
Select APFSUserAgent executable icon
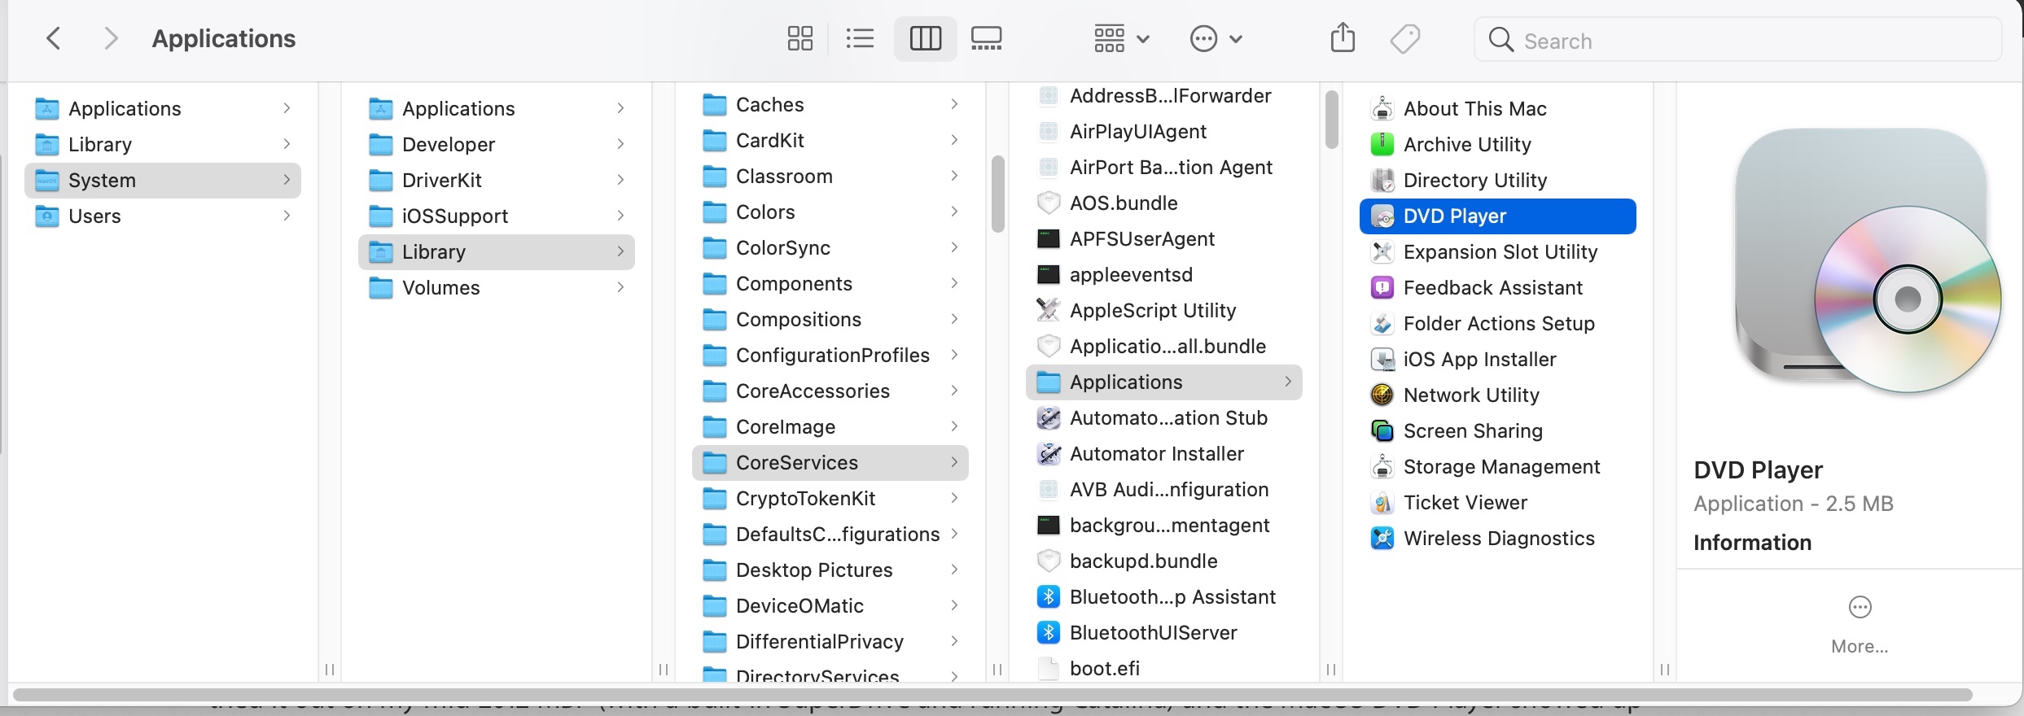click(x=1048, y=239)
